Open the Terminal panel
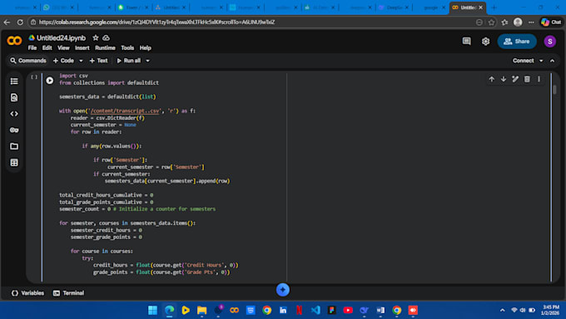Image resolution: width=566 pixels, height=319 pixels. pyautogui.click(x=68, y=293)
